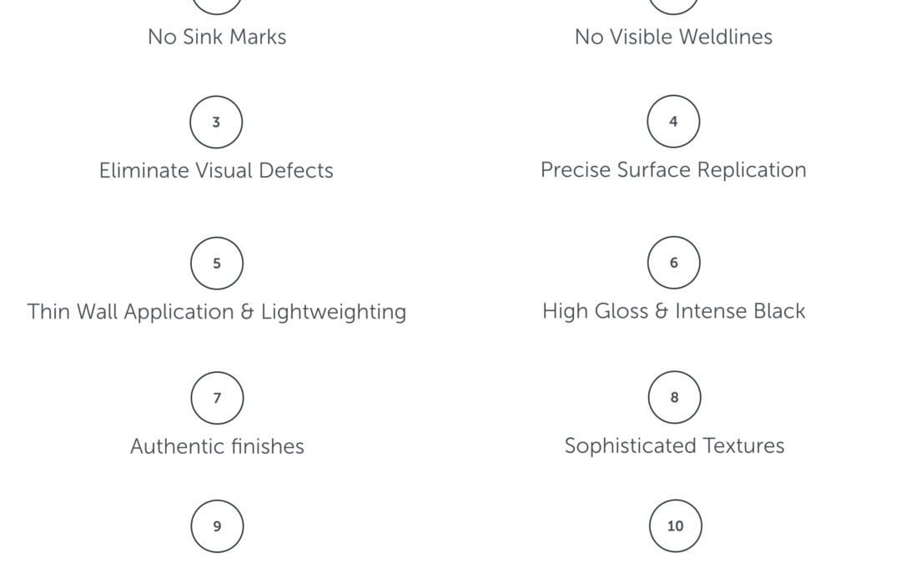Click partial circle icon above No Sink Marks
The width and height of the screenshot is (901, 563).
tap(217, 6)
